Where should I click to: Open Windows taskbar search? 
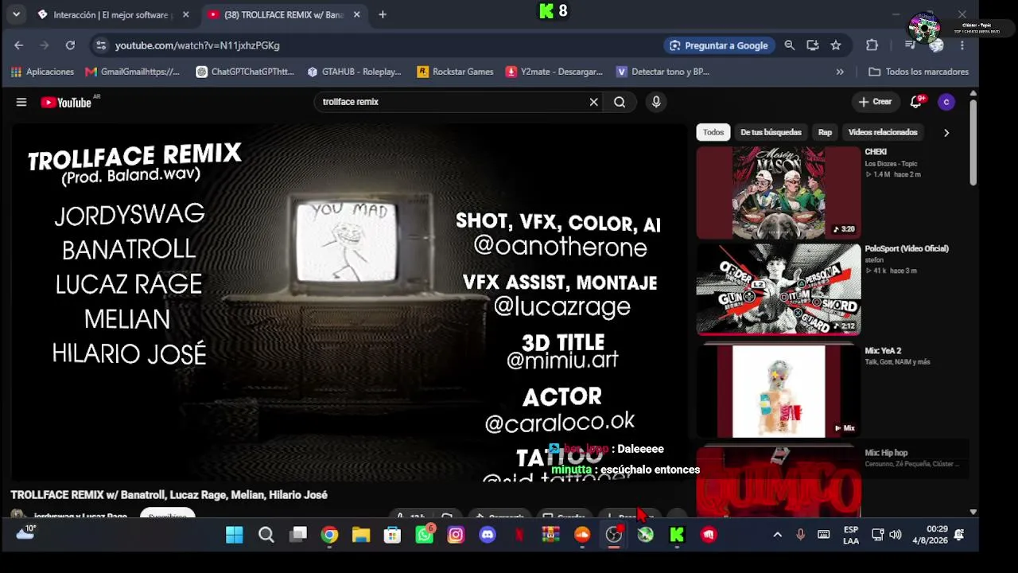(266, 535)
